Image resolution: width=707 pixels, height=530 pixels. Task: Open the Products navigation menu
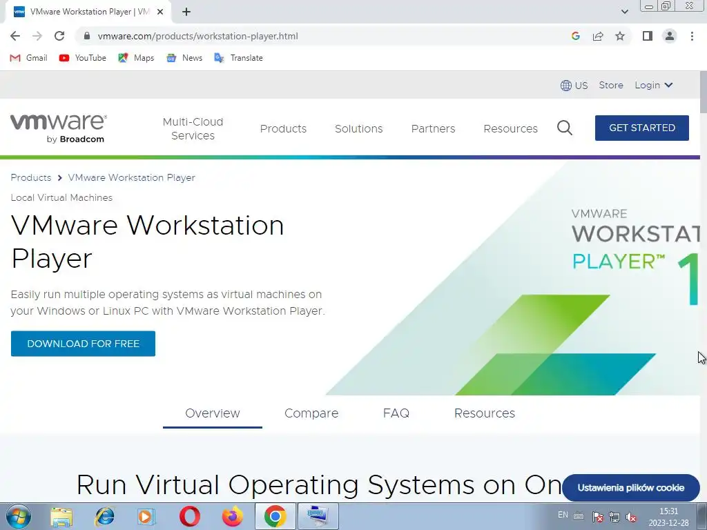click(x=283, y=128)
